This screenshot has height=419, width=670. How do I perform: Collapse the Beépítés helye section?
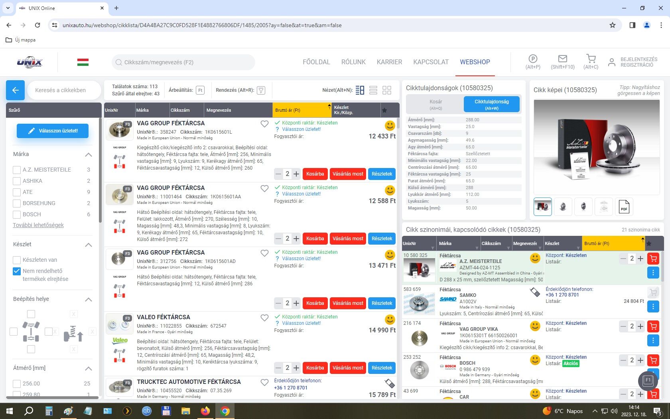[x=89, y=299]
